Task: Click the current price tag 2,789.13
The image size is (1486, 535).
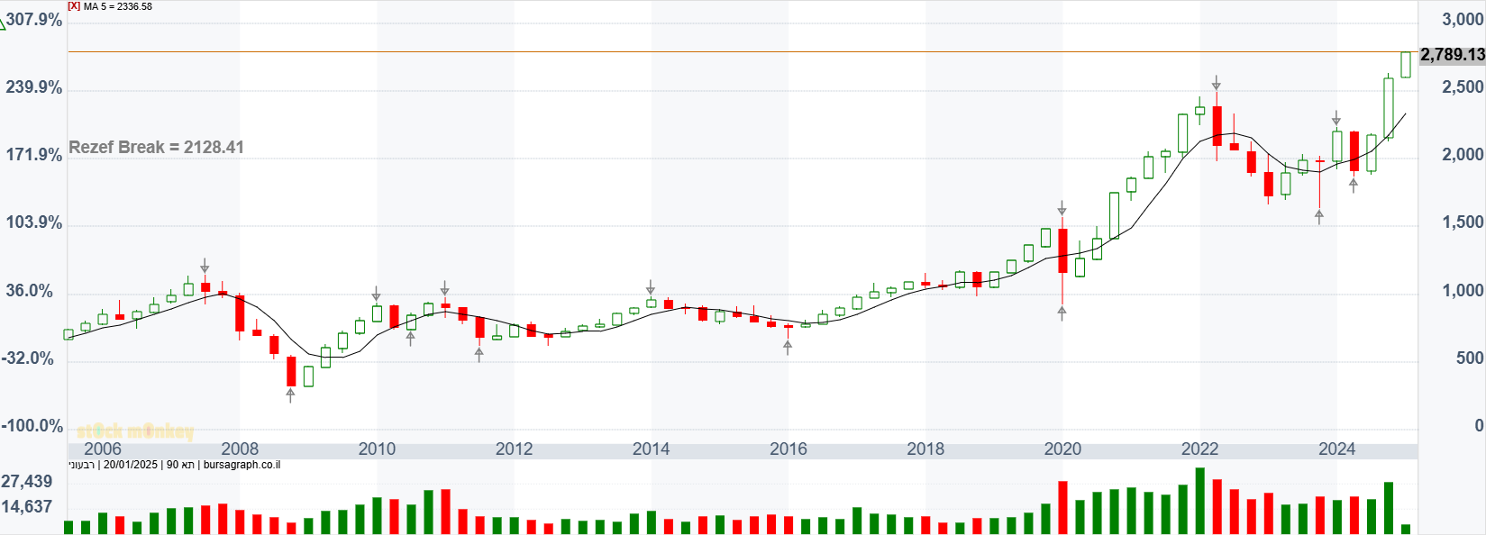Action: point(1453,55)
